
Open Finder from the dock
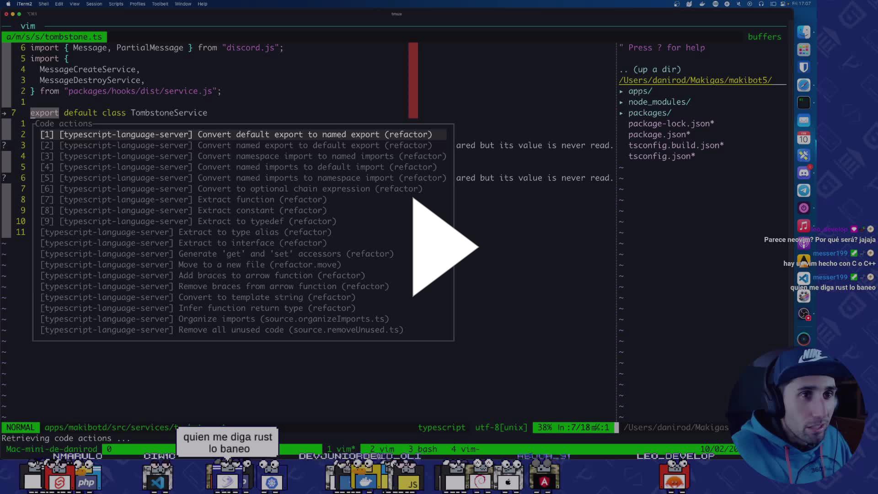(x=803, y=32)
